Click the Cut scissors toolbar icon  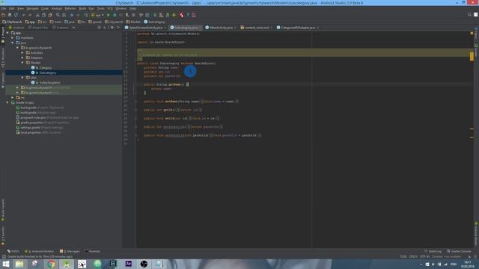pyautogui.click(x=37, y=15)
